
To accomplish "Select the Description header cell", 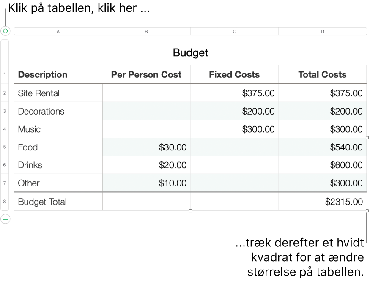I will (x=58, y=75).
